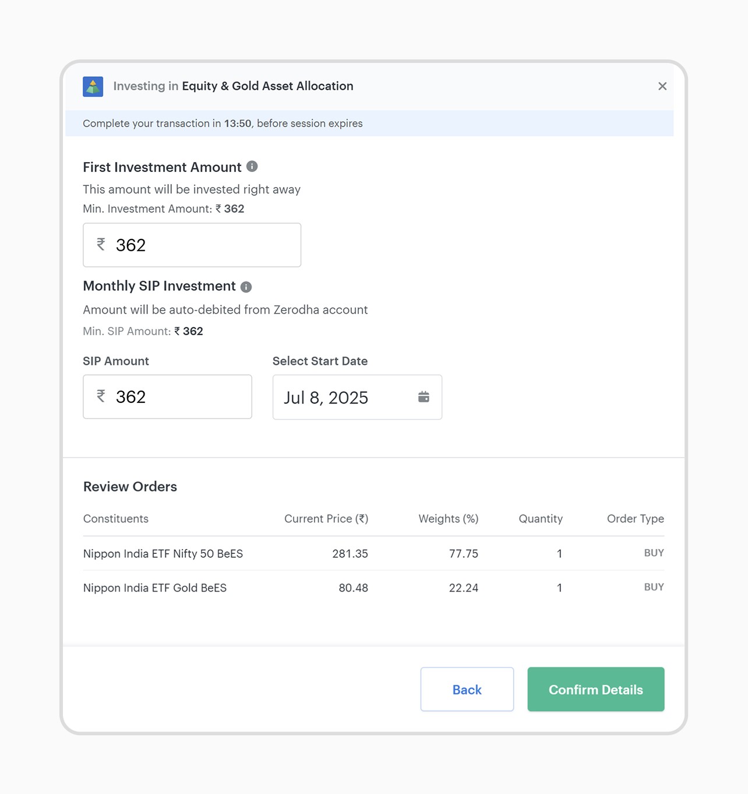
Task: Click the 'Weights (%)' column header
Action: click(449, 519)
